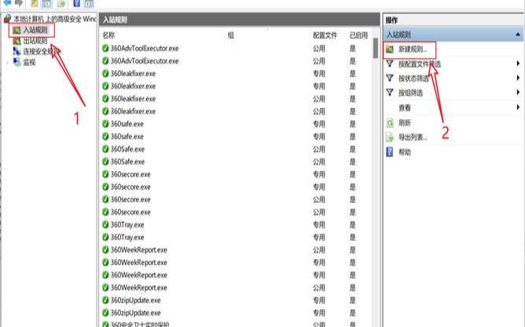The height and width of the screenshot is (327, 525).
Task: Click the 导出列表 export icon
Action: point(389,137)
